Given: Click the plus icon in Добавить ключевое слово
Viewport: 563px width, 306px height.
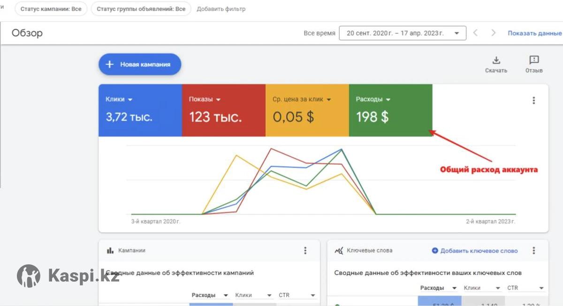Looking at the screenshot, I should click(435, 251).
